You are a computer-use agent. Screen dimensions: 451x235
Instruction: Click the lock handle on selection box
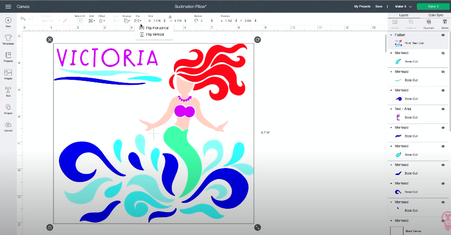coord(50,228)
